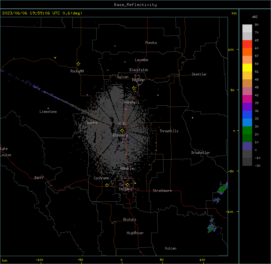Click the RockyMH label
The height and width of the screenshot is (264, 271).
click(77, 71)
